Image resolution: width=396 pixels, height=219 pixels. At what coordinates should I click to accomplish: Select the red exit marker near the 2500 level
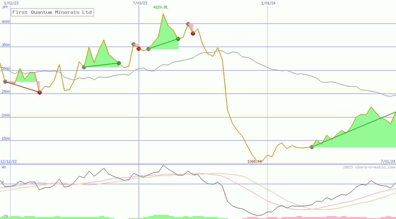[39, 92]
